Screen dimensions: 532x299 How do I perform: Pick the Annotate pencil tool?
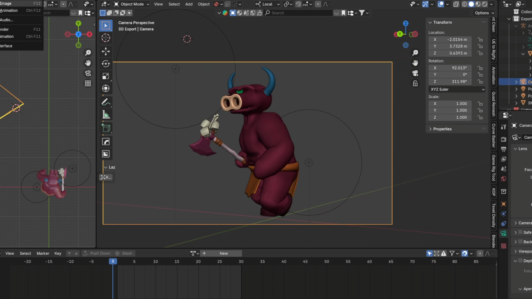coord(106,102)
